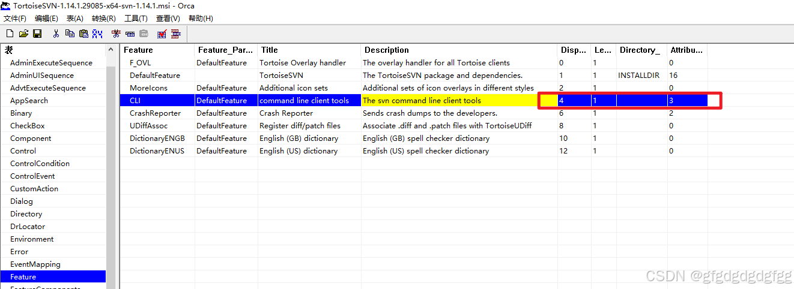Click the Open folder toolbar icon
The width and height of the screenshot is (794, 289).
click(x=23, y=34)
